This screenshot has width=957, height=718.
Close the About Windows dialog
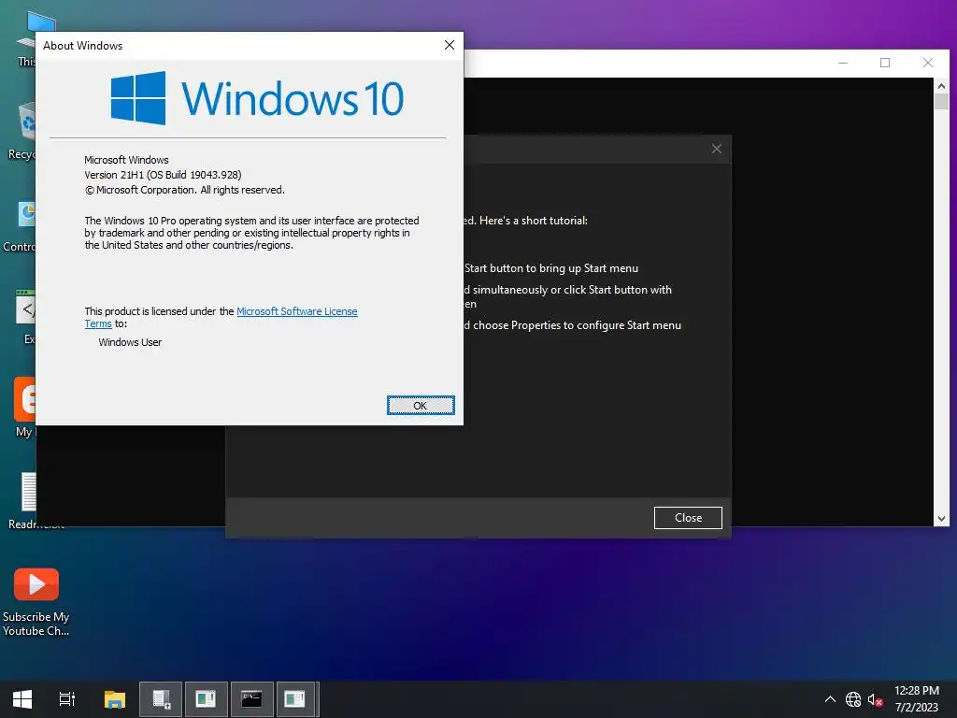(450, 45)
